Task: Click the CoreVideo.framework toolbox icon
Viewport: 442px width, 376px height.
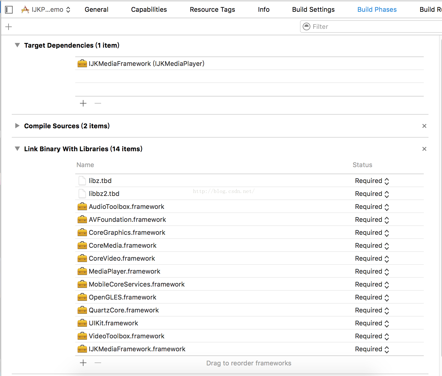Action: click(82, 258)
